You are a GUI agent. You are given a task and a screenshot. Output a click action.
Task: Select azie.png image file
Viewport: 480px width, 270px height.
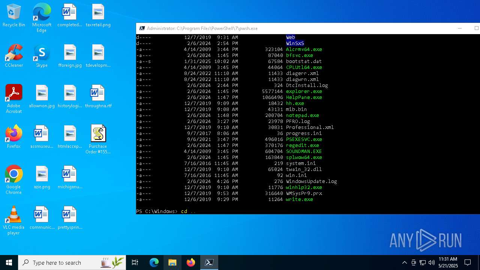[x=42, y=178]
